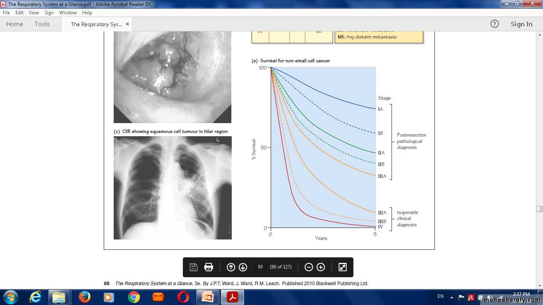
Task: Go to next page arrow
Action: (x=243, y=267)
